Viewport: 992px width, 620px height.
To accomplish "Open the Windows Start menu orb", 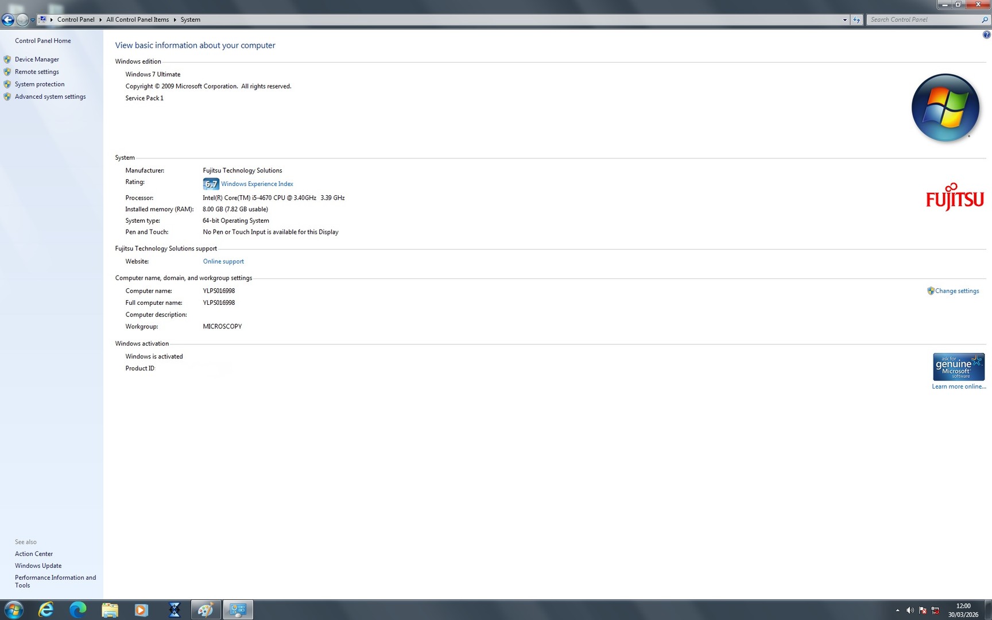I will click(13, 610).
